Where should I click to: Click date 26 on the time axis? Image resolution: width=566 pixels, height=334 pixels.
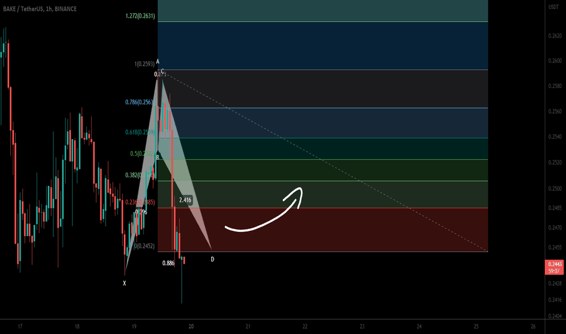pos(533,327)
